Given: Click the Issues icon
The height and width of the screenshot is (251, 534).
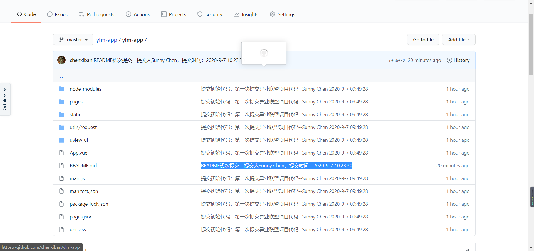Looking at the screenshot, I should 49,14.
